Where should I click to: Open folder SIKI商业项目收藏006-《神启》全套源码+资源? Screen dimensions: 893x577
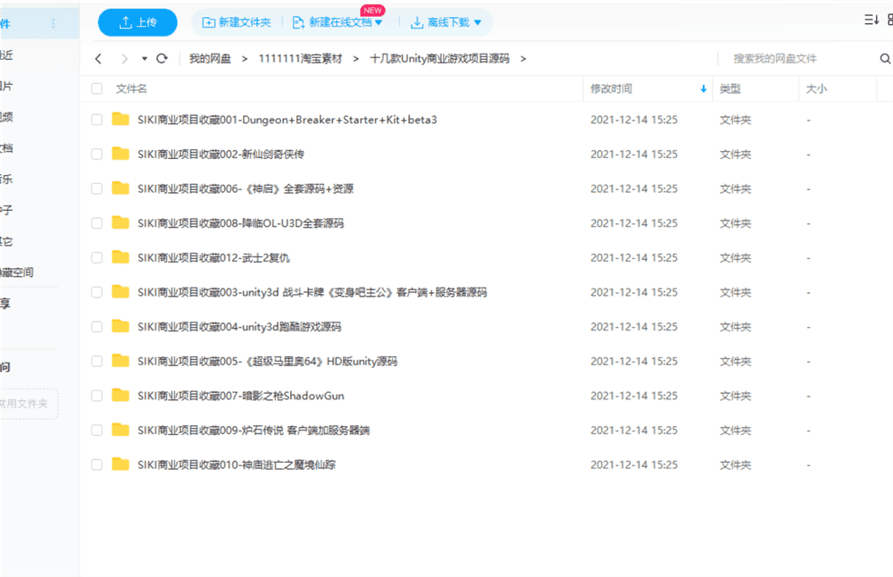pos(246,188)
